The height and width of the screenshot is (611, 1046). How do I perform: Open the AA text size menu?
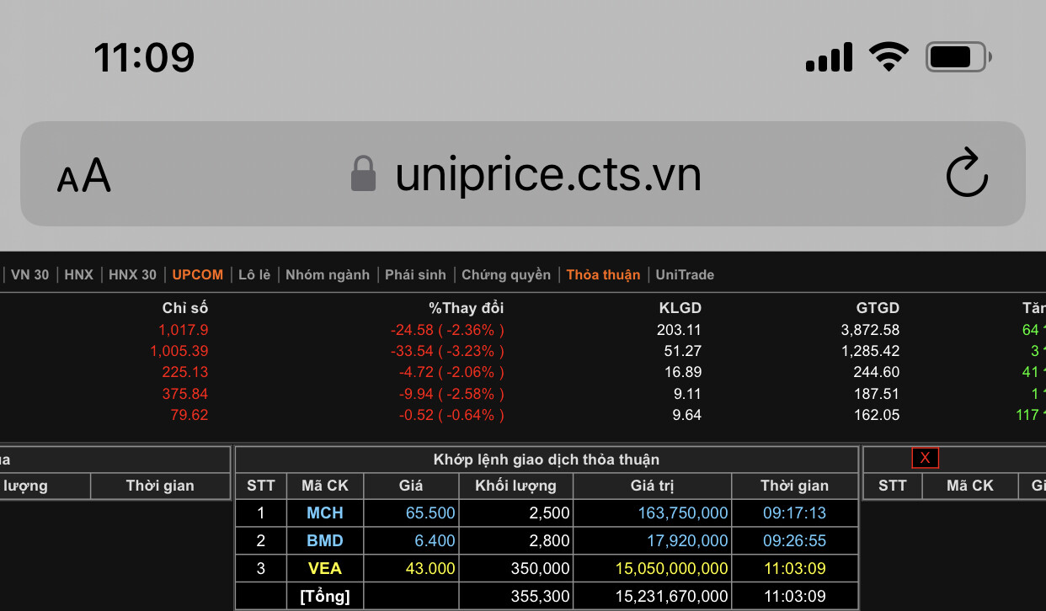pos(84,175)
